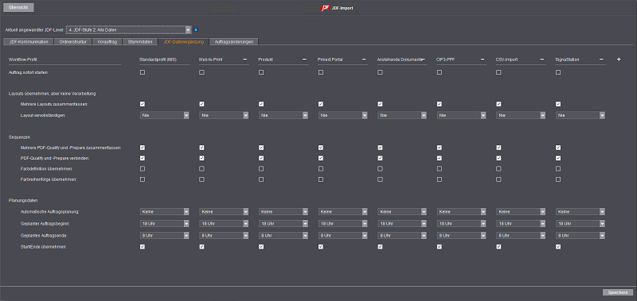
Task: Open Automatische Auftragsplanung dropdown for CSV-Import
Action: point(521,212)
